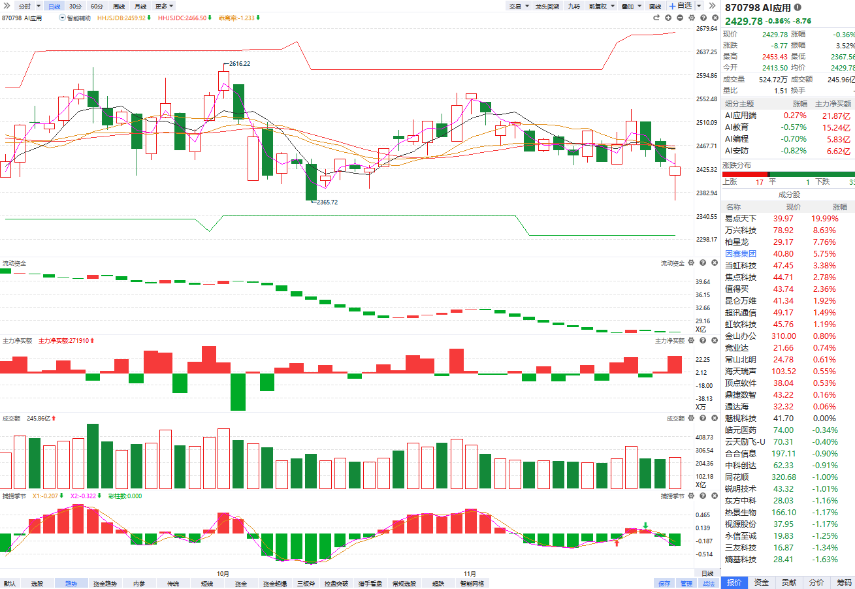Open settings gear of 捕捞季节 indicator panel
The width and height of the screenshot is (855, 589).
click(x=692, y=496)
